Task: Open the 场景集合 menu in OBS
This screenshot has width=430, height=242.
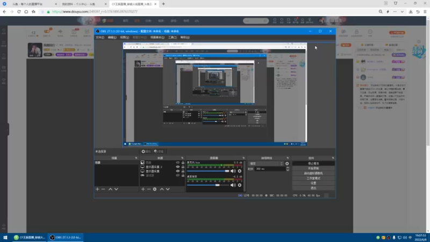Action: coord(157,37)
